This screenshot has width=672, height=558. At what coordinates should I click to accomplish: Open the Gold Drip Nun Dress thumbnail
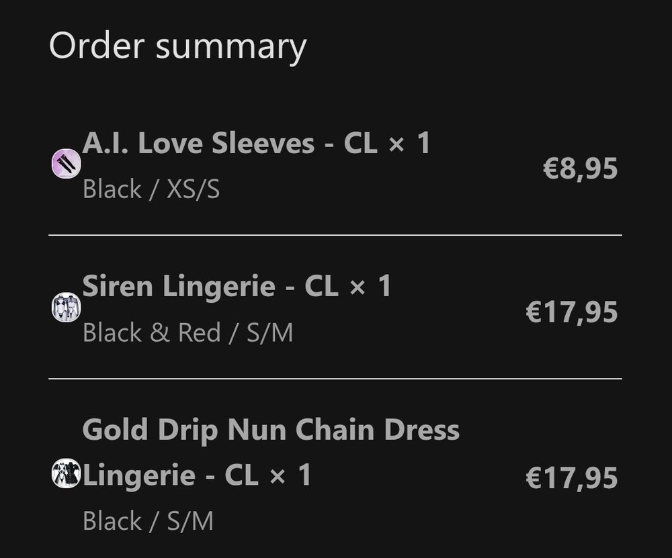(66, 473)
